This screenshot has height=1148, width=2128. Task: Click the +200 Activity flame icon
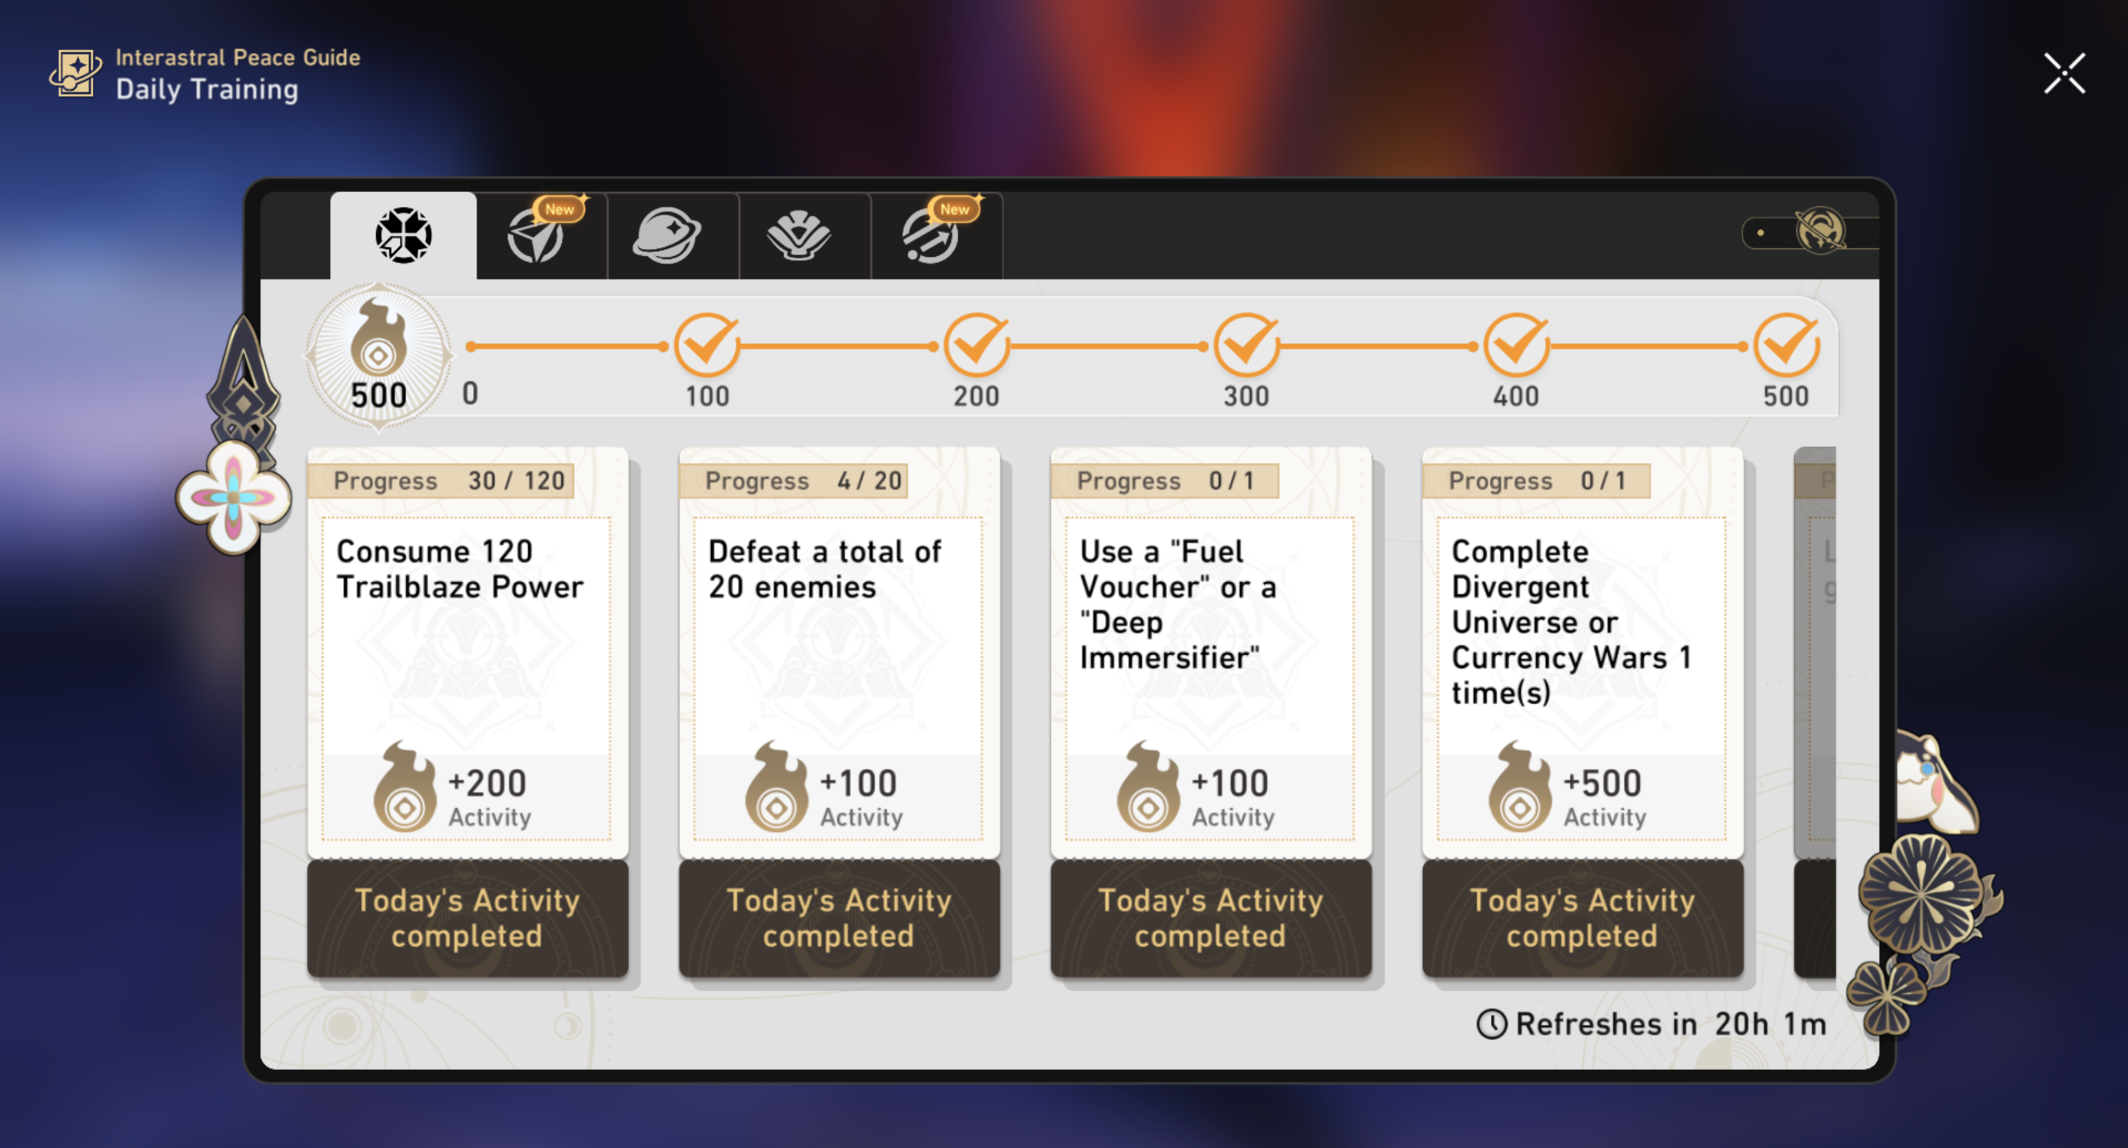pos(405,787)
